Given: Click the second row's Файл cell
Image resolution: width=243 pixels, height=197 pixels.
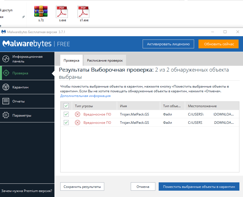Looking at the screenshot, I should [x=167, y=123].
